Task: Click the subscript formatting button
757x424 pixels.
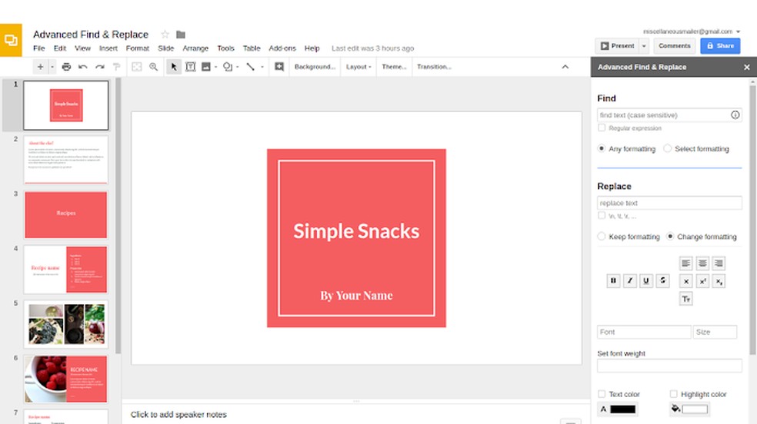Action: pos(719,281)
